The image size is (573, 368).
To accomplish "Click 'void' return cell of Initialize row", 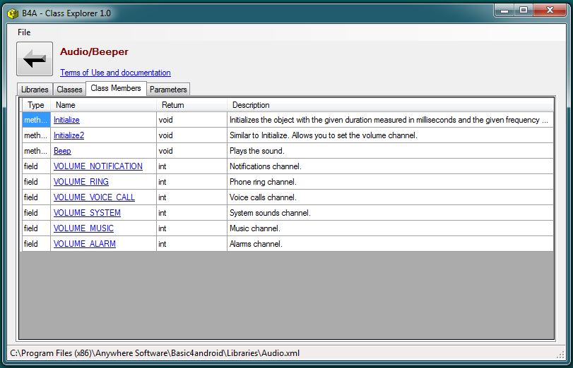I will point(191,120).
